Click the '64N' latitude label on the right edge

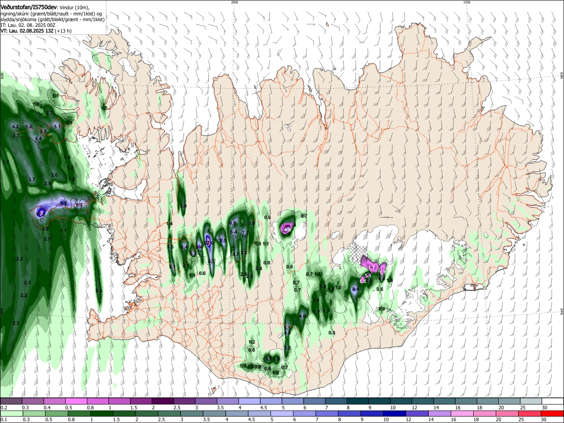pyautogui.click(x=562, y=312)
